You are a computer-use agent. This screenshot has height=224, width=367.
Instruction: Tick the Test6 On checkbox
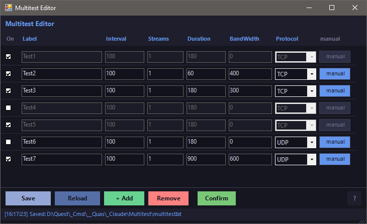tap(8, 142)
